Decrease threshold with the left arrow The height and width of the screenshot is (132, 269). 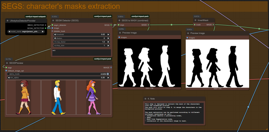[x=55, y=34]
